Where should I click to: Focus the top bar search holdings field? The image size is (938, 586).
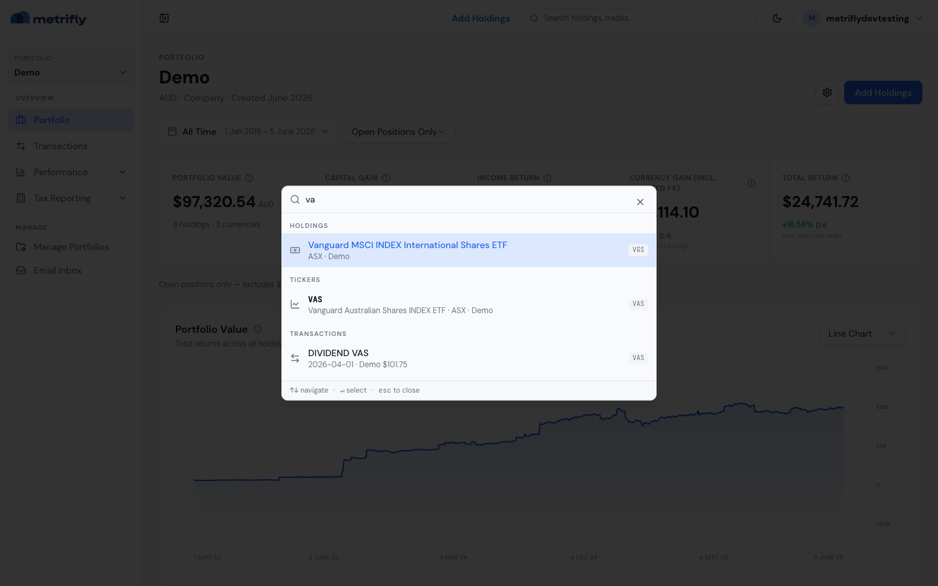pyautogui.click(x=638, y=18)
